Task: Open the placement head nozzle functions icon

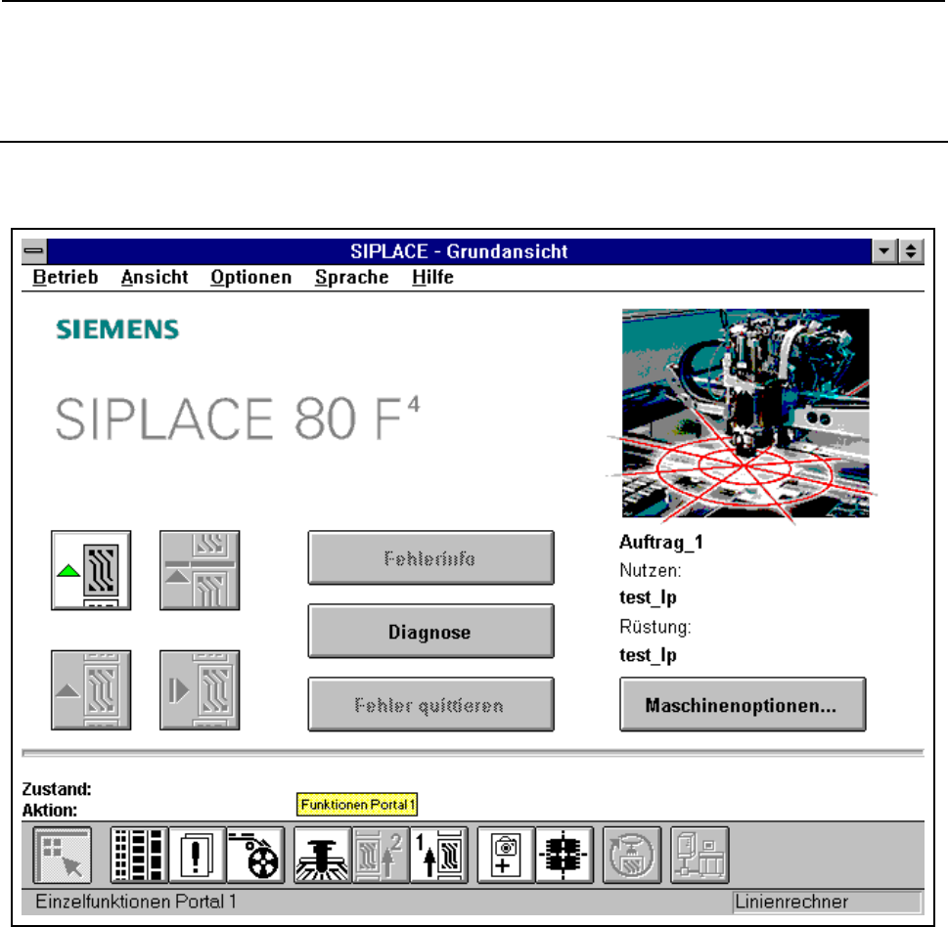Action: pos(322,856)
